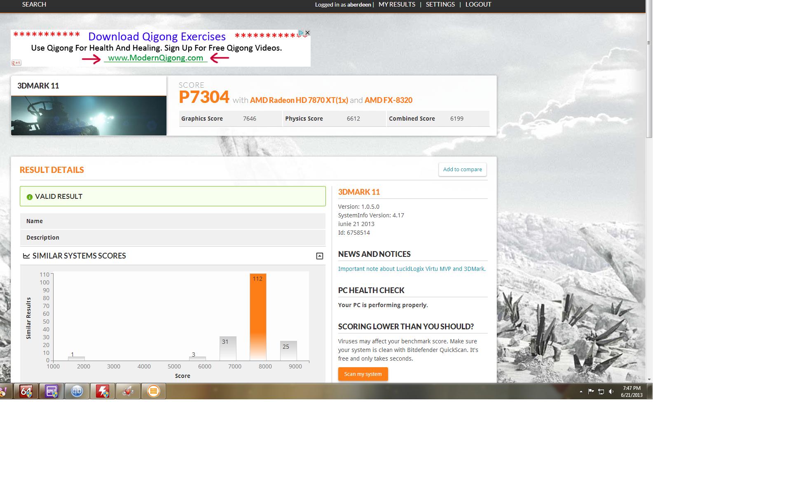Screen dimensions: 791x494
Task: Click the aberdeen username
Action: coord(359,5)
